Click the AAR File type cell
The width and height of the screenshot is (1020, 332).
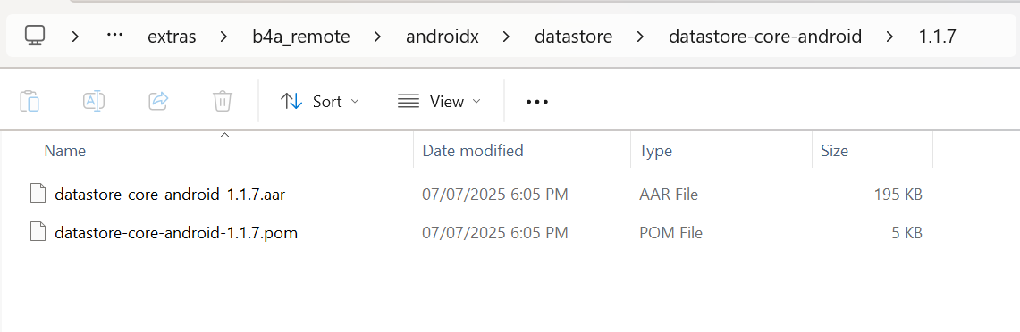tap(669, 194)
